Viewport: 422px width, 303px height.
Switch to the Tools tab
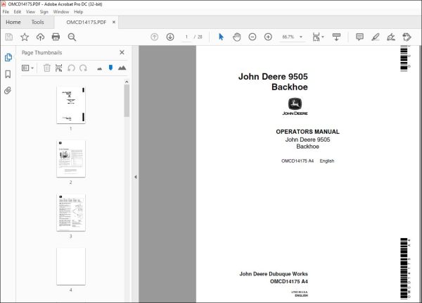pos(37,22)
